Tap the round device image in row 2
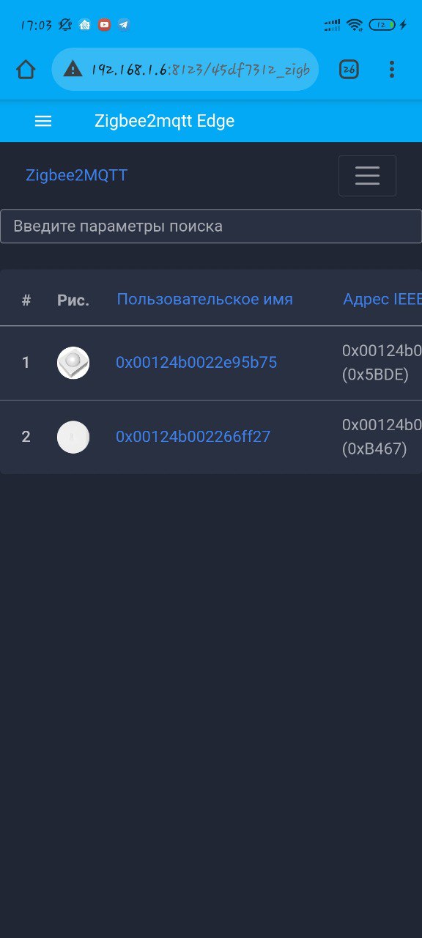Screen dimensions: 422x938 [x=73, y=437]
